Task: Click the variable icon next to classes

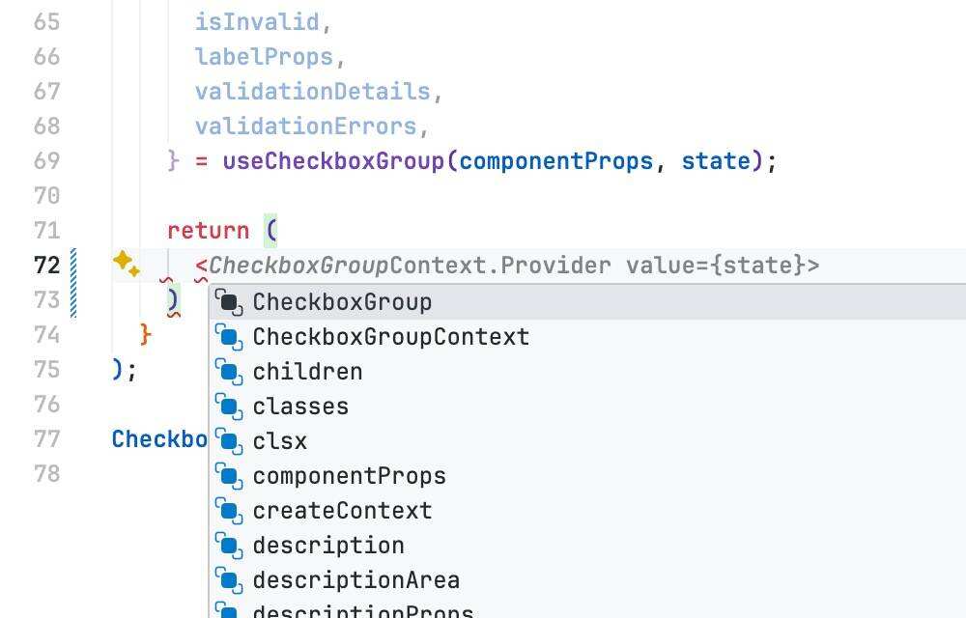Action: (229, 407)
